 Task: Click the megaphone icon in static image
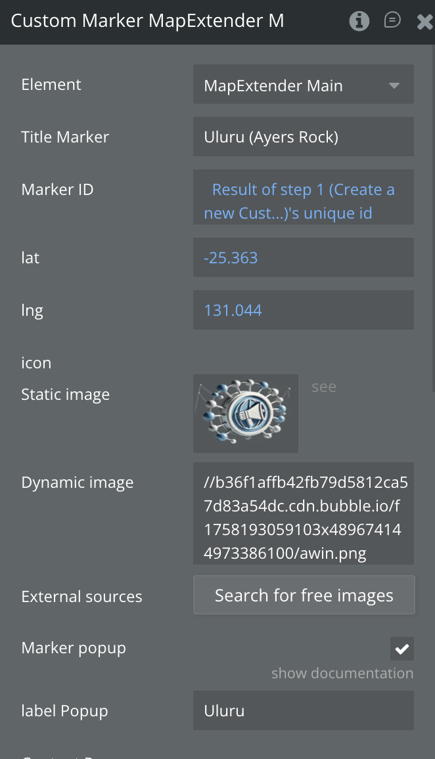(x=249, y=412)
